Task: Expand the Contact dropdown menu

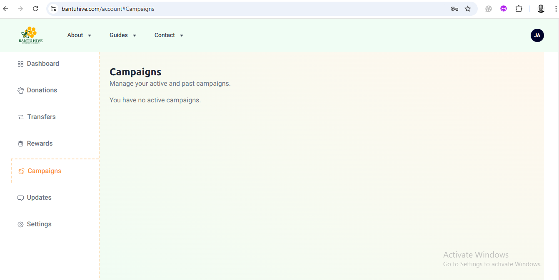Action: point(169,35)
